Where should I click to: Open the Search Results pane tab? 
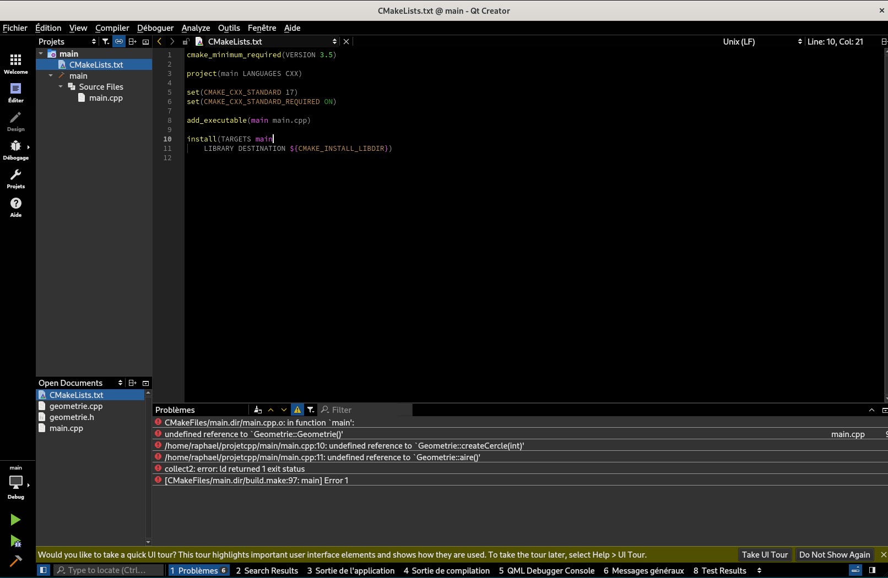click(x=267, y=570)
